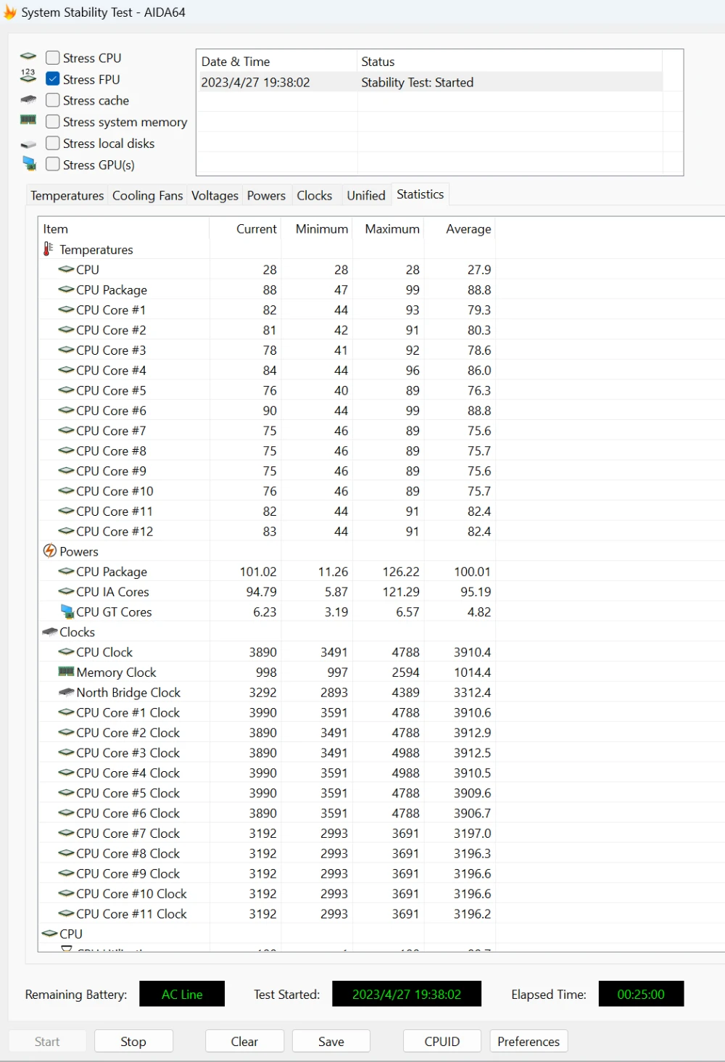Select the Powers section header row
This screenshot has height=1062, width=725.
click(x=79, y=551)
